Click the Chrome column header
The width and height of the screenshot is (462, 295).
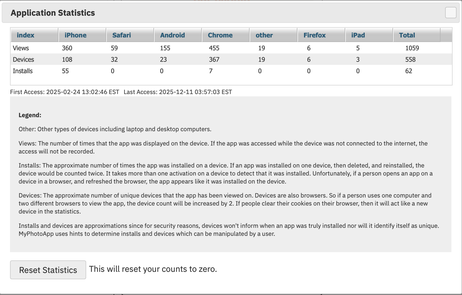(220, 35)
